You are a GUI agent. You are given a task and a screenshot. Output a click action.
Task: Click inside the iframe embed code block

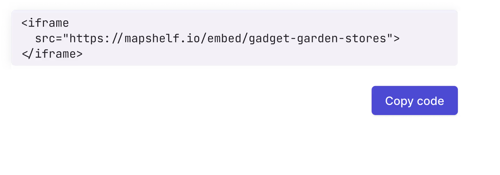click(235, 38)
